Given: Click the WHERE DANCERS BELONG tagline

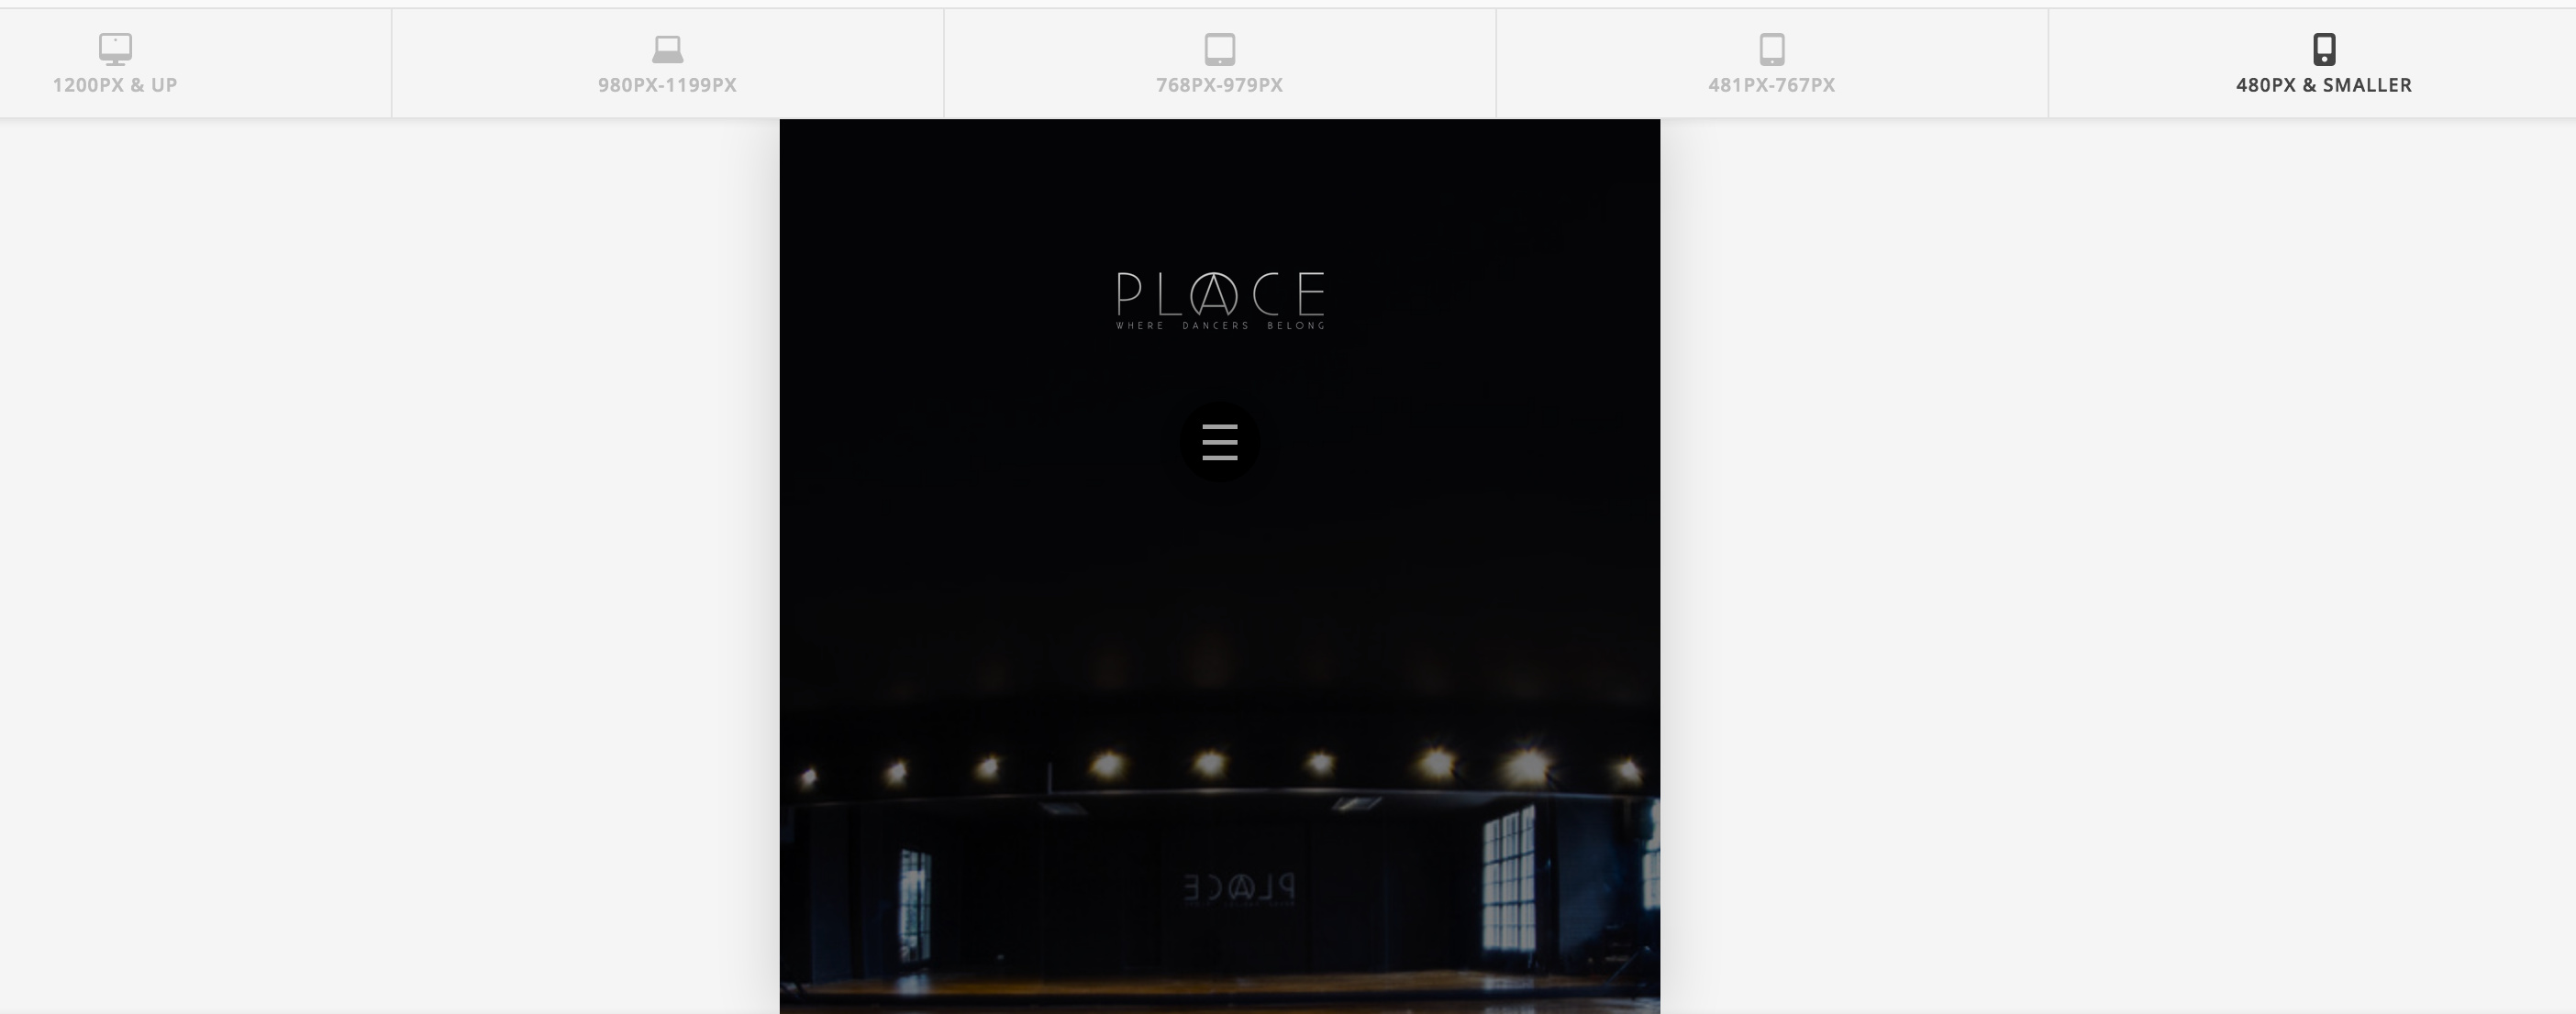Looking at the screenshot, I should click(1219, 325).
